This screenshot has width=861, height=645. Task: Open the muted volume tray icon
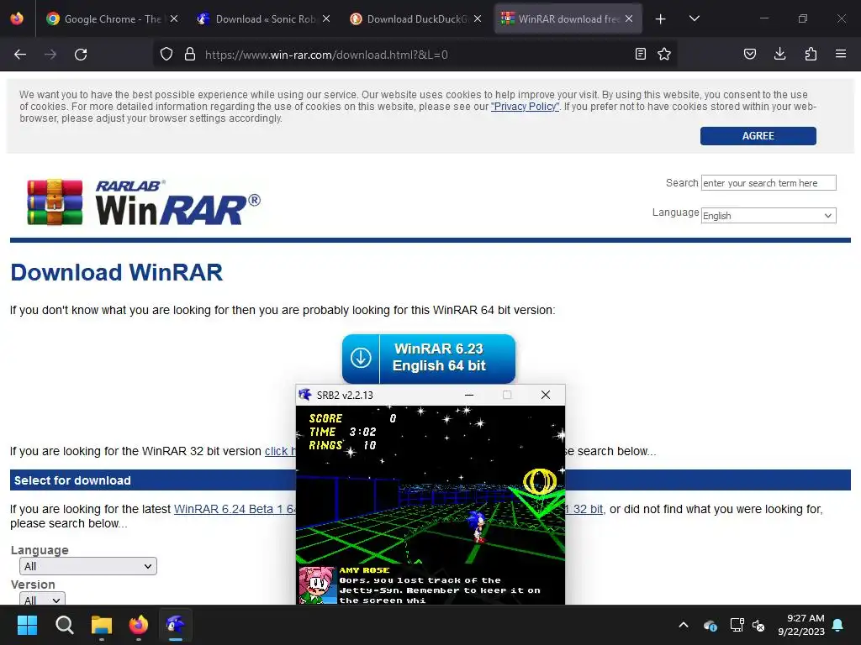coord(758,625)
